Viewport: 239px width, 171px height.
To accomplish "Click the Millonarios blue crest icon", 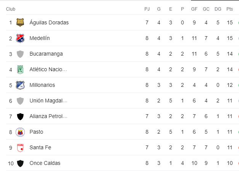I will tap(20, 85).
